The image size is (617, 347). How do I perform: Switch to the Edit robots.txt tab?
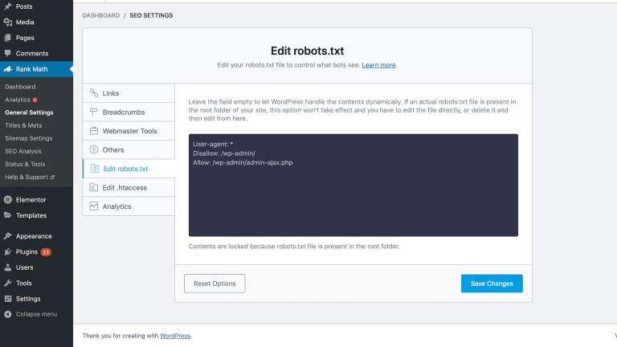click(125, 169)
